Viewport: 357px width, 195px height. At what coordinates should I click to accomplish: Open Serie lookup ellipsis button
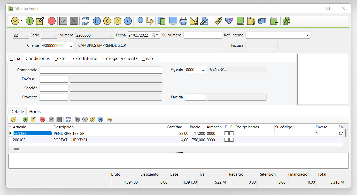click(55, 35)
